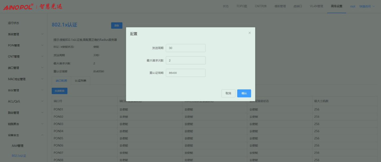Go to the TOPO图 top menu
381x162 pixels.
point(242,6)
